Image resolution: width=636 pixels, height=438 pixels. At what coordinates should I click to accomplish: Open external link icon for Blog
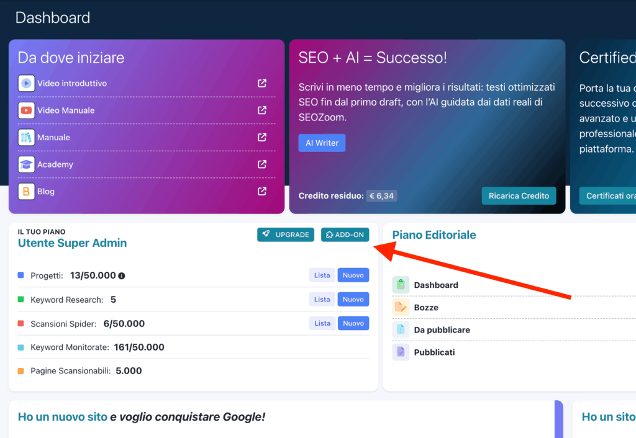point(262,191)
